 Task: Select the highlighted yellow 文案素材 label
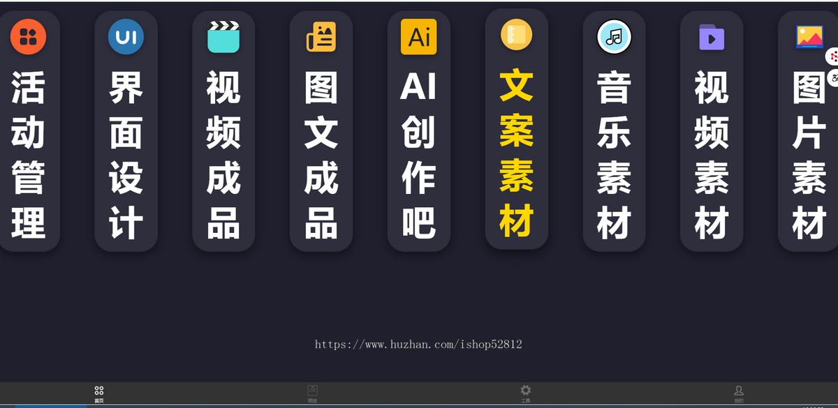[517, 152]
